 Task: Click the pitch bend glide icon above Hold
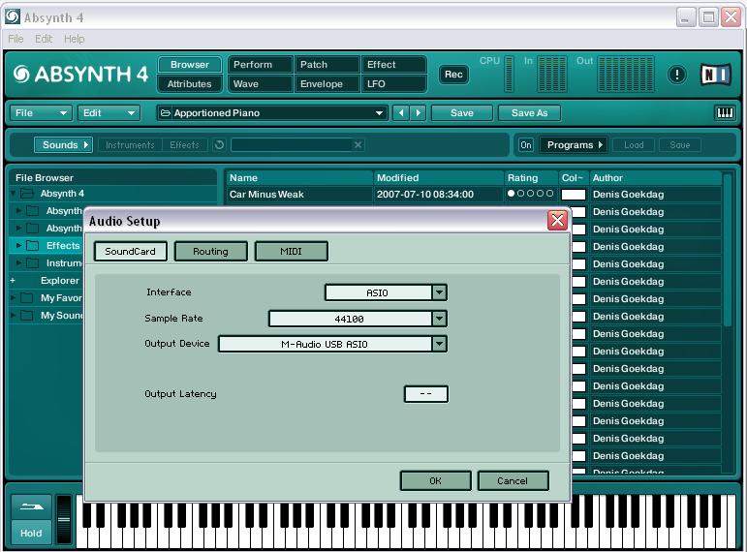(31, 506)
